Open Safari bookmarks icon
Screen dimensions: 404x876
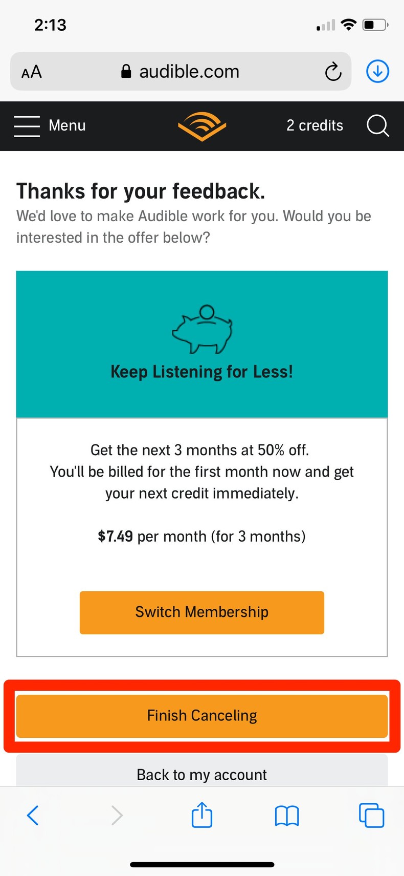(287, 815)
